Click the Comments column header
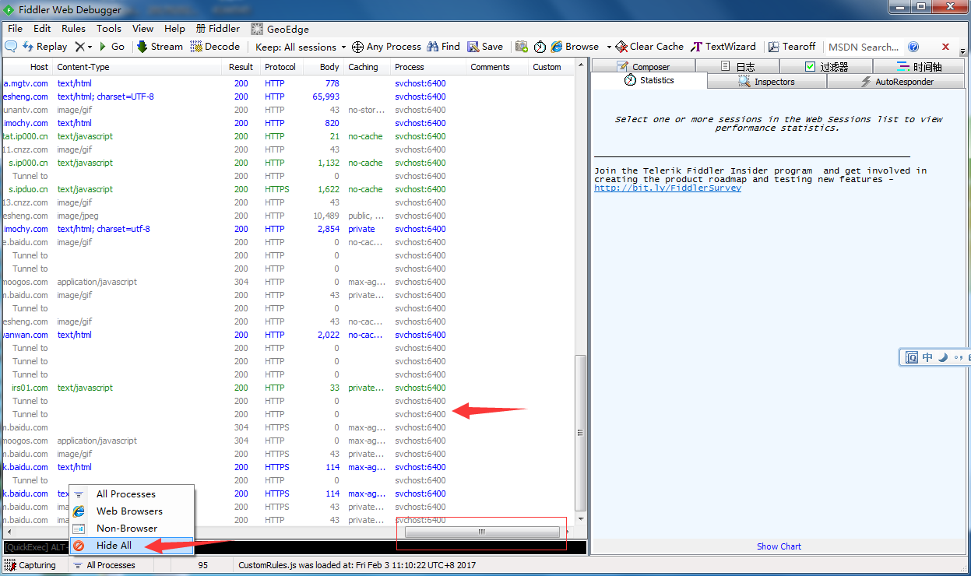The height and width of the screenshot is (576, 971). [x=498, y=67]
